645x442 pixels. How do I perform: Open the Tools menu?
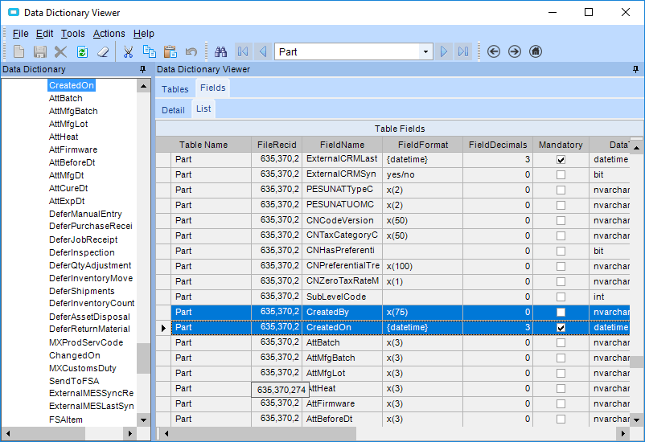[72, 34]
